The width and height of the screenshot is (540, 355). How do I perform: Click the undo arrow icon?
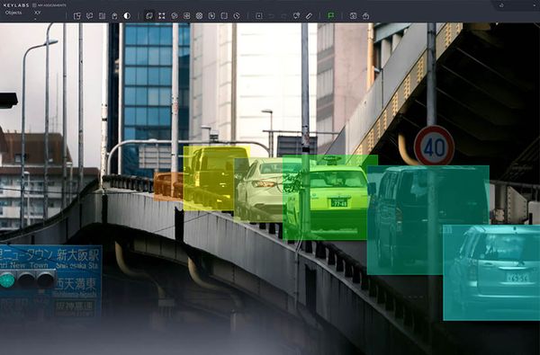(x=272, y=16)
